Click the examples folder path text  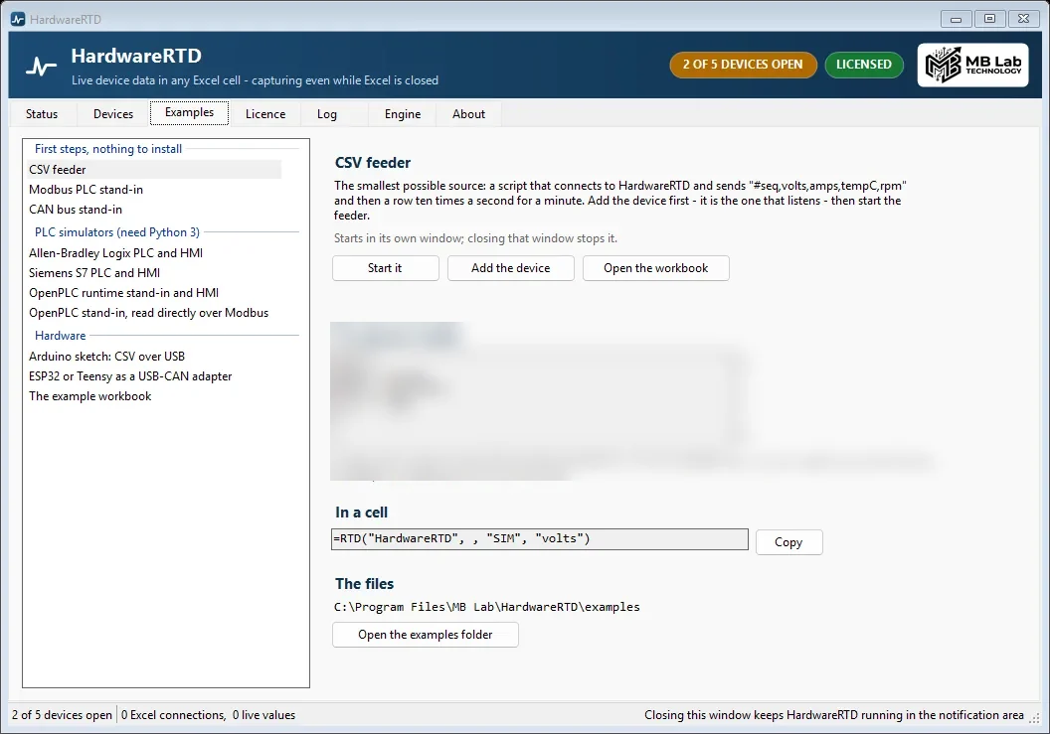click(x=487, y=607)
